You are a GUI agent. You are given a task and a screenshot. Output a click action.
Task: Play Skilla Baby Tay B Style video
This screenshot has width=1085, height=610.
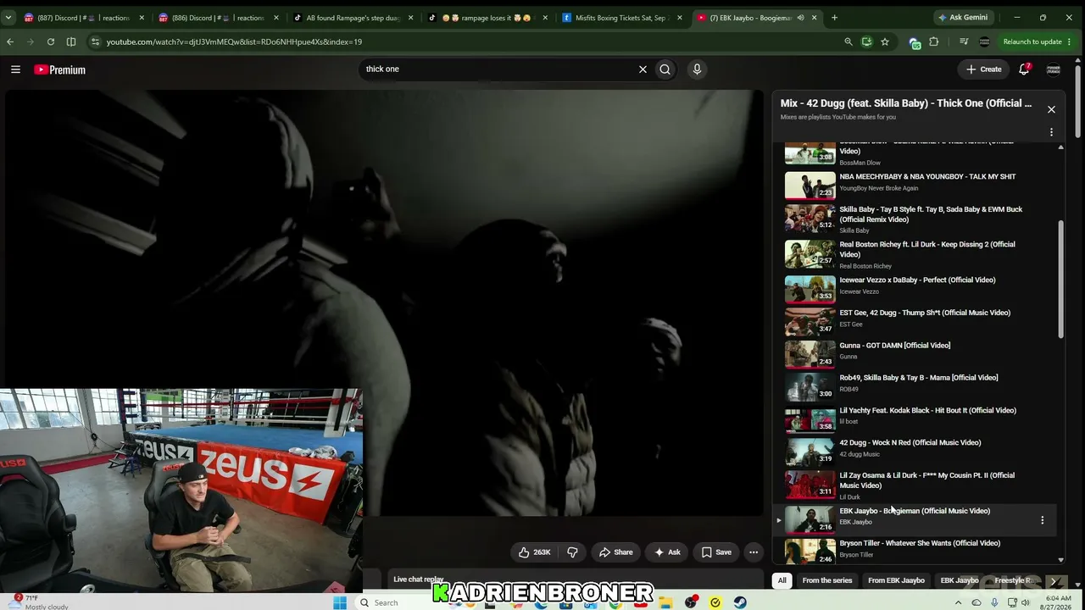(915, 219)
